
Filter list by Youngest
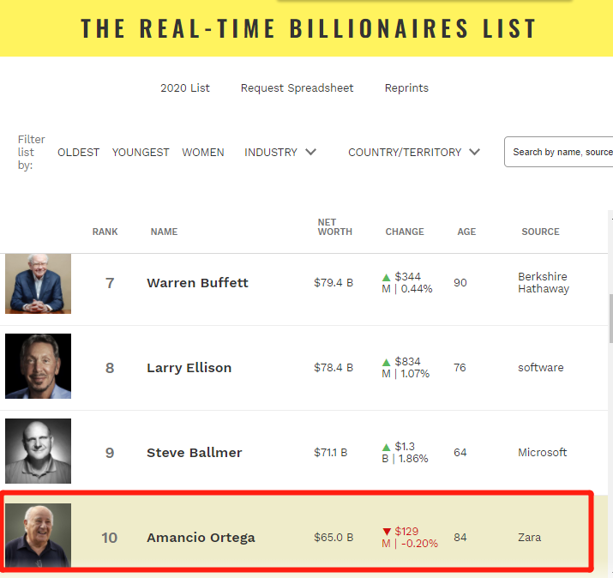pos(141,152)
